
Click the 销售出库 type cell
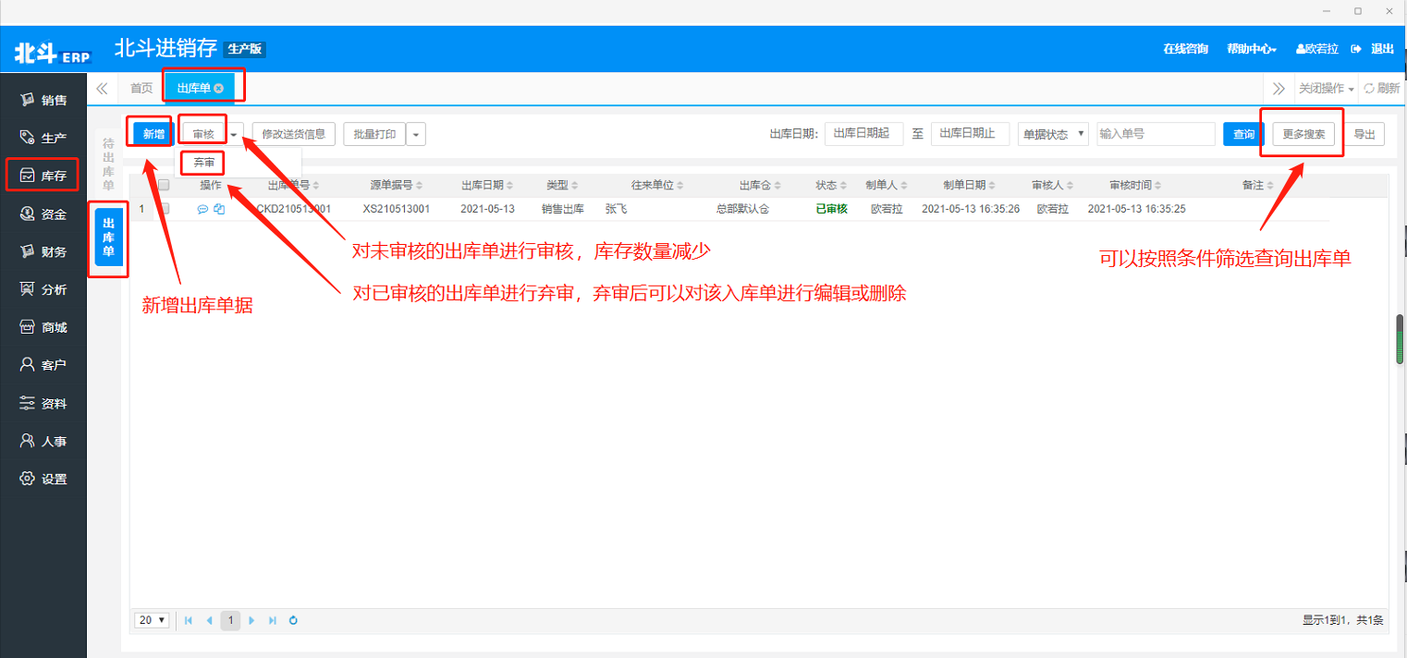[x=562, y=210]
